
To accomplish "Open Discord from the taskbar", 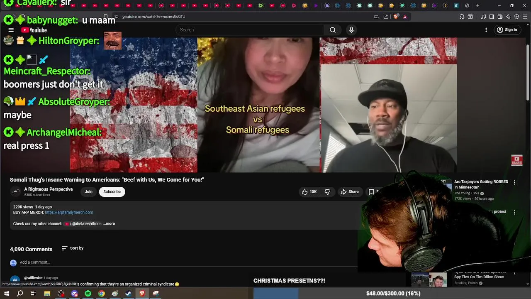I will (x=75, y=294).
